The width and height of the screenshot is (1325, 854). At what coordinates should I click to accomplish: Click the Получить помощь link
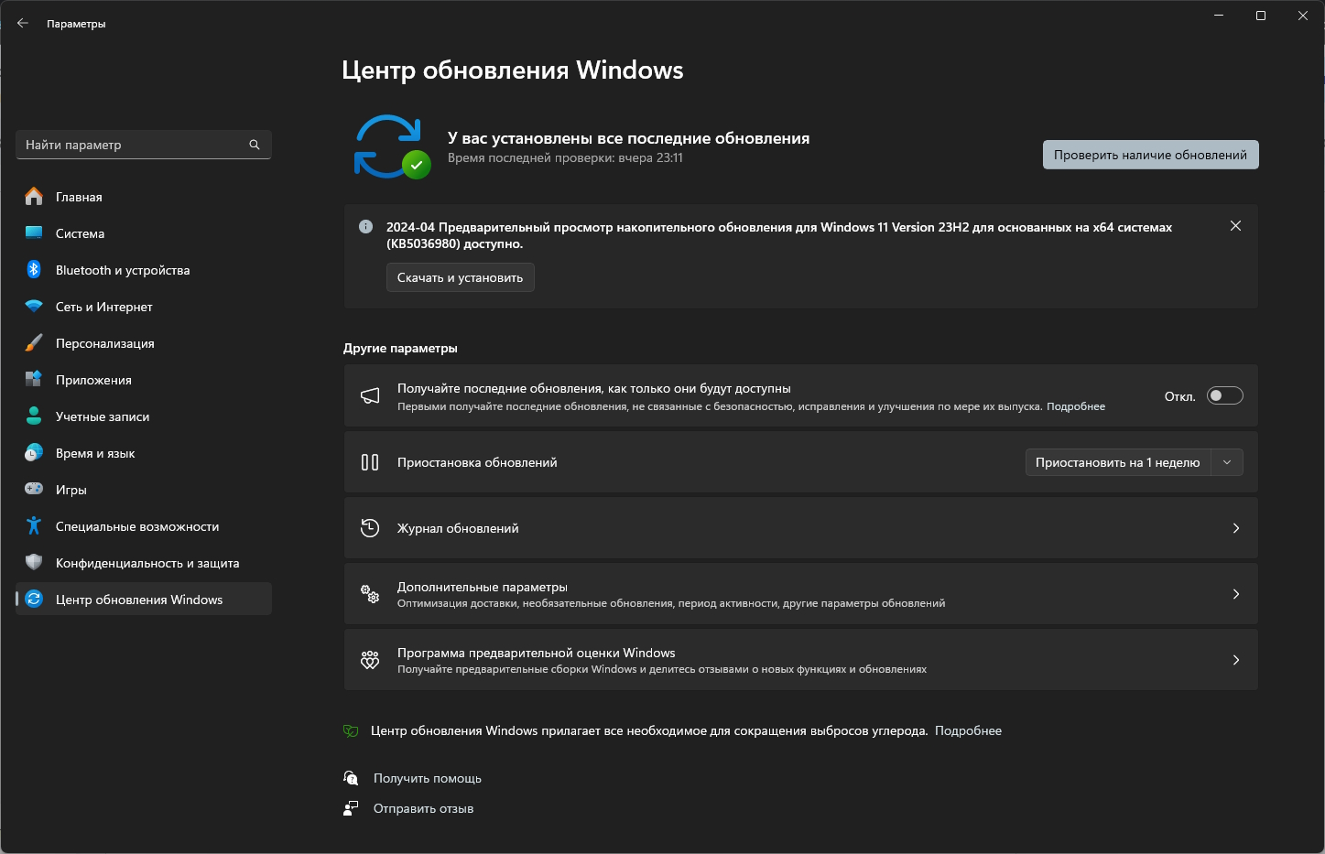(428, 778)
